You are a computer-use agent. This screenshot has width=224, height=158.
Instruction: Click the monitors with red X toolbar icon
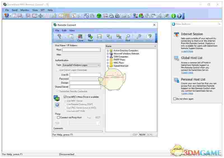[x=135, y=16]
